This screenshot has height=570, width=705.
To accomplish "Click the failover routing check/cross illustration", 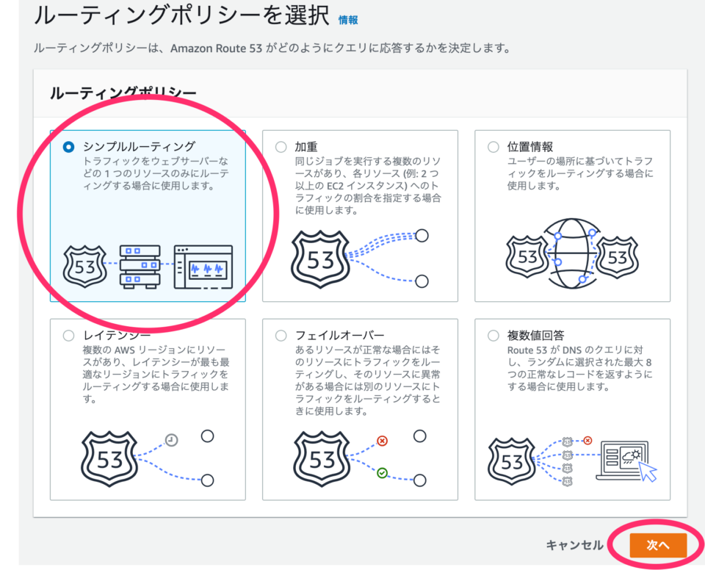I will point(382,457).
